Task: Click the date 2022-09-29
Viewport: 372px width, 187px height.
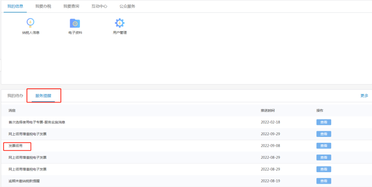Action: pyautogui.click(x=270, y=134)
